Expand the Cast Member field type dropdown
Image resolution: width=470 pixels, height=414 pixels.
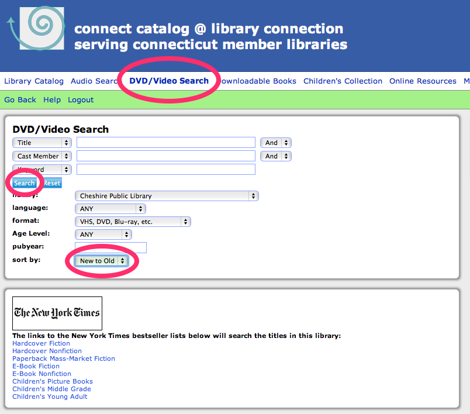(x=42, y=156)
